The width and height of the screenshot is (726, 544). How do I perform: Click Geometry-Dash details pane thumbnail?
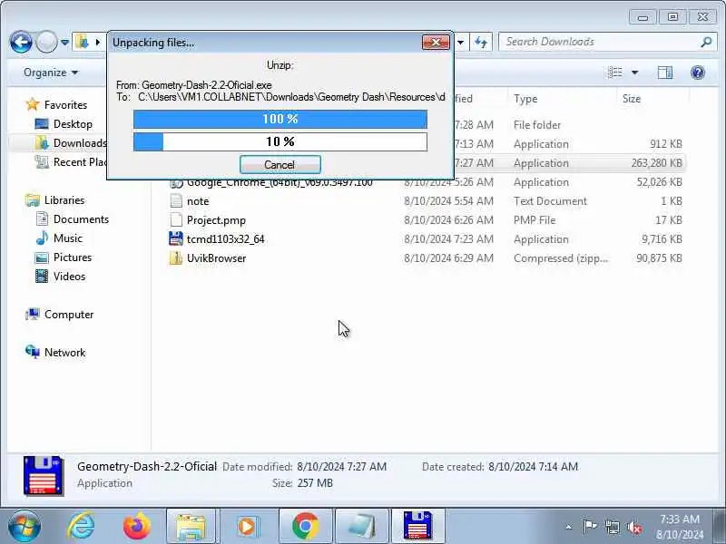[43, 475]
